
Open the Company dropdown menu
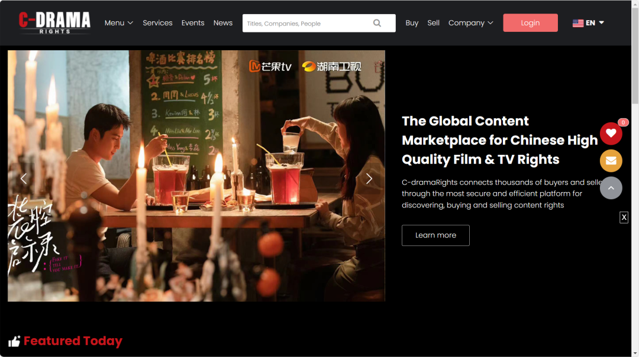click(470, 23)
